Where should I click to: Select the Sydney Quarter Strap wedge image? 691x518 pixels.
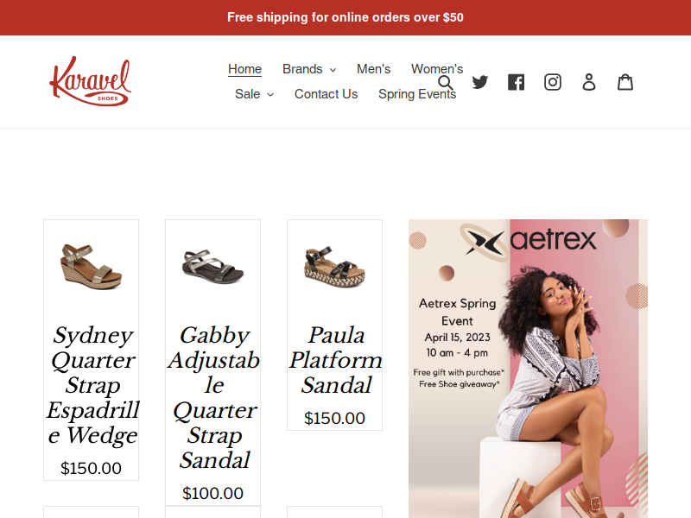tap(92, 266)
